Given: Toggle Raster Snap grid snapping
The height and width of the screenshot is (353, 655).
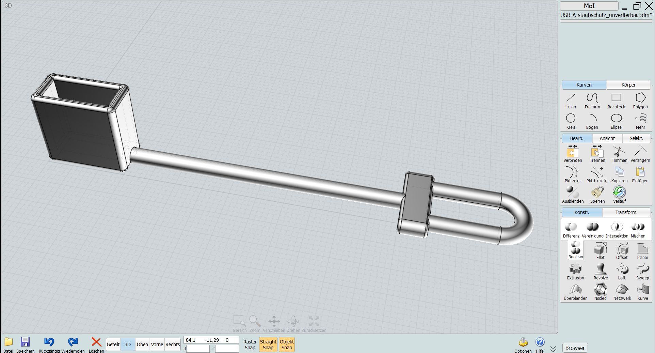Looking at the screenshot, I should pyautogui.click(x=250, y=344).
